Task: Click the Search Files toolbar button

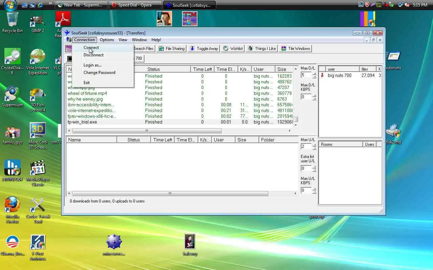Action: [144, 49]
